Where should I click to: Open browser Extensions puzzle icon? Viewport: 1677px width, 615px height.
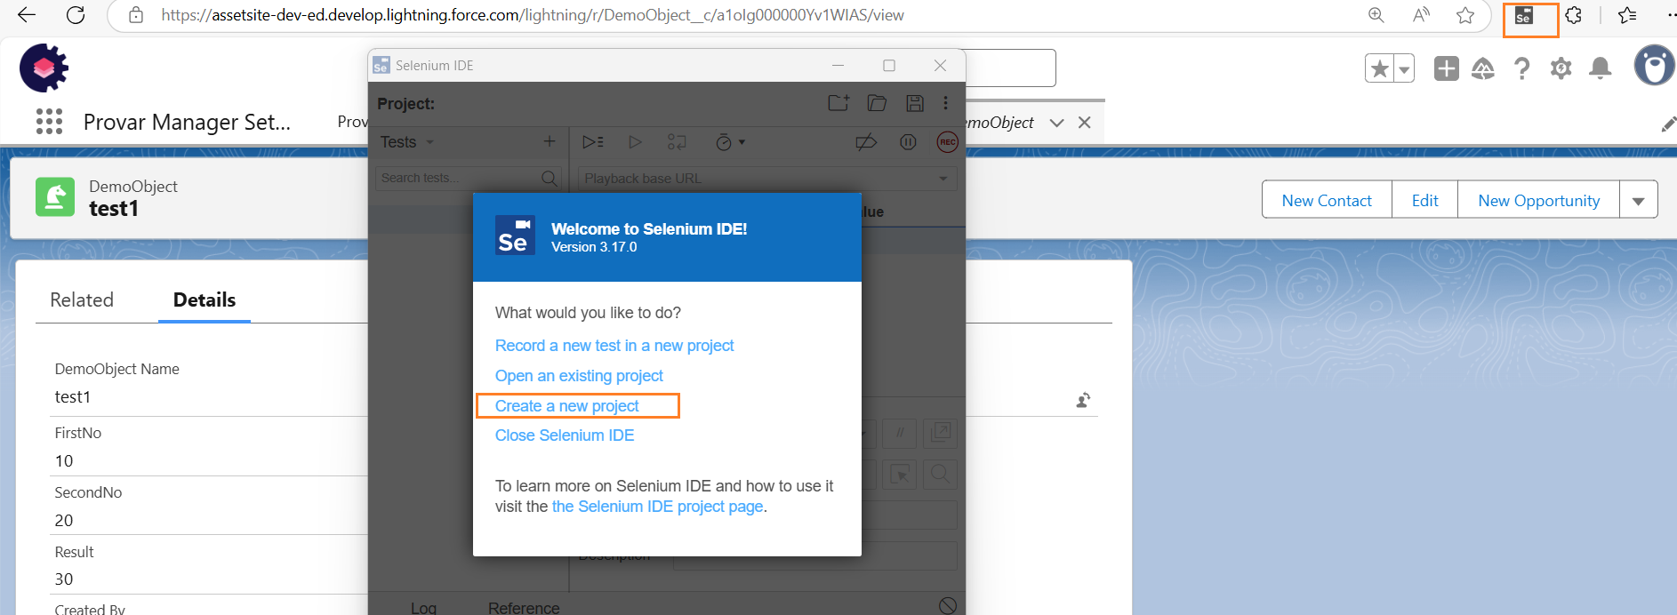tap(1573, 15)
